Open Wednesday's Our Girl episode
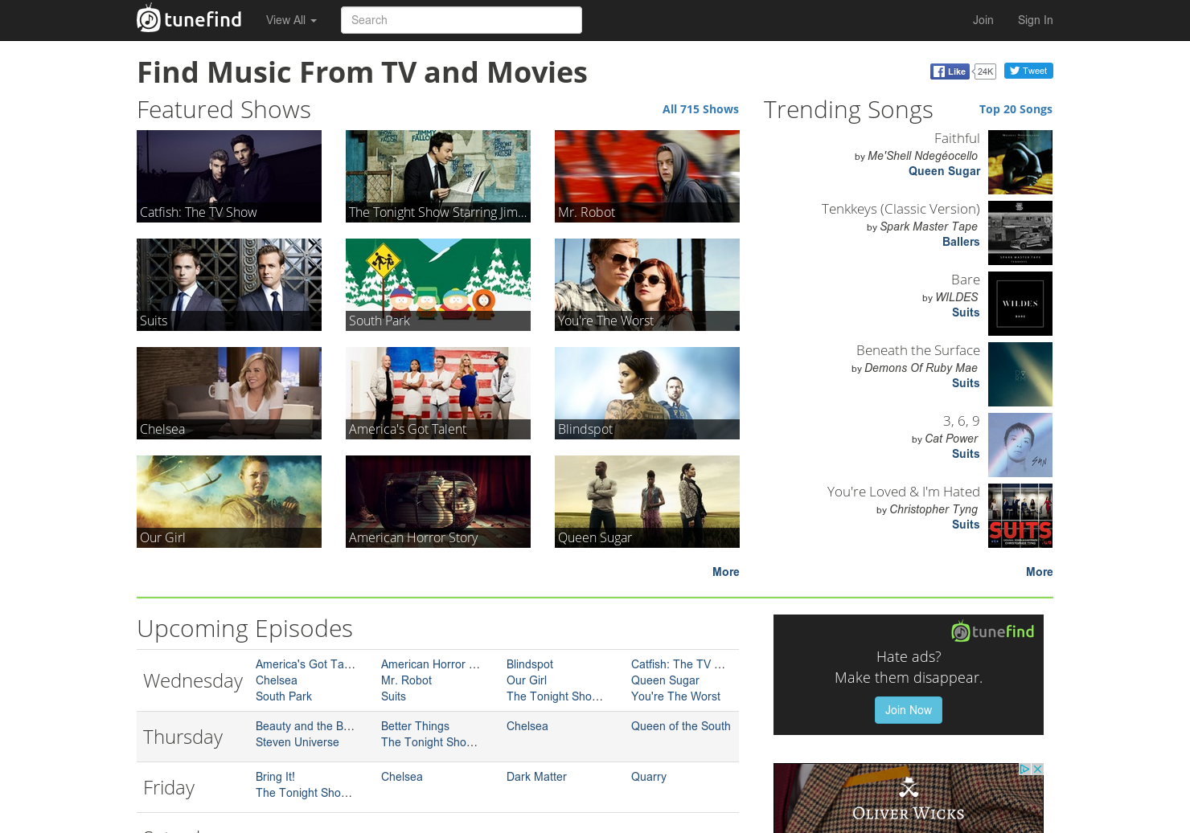 [x=527, y=680]
